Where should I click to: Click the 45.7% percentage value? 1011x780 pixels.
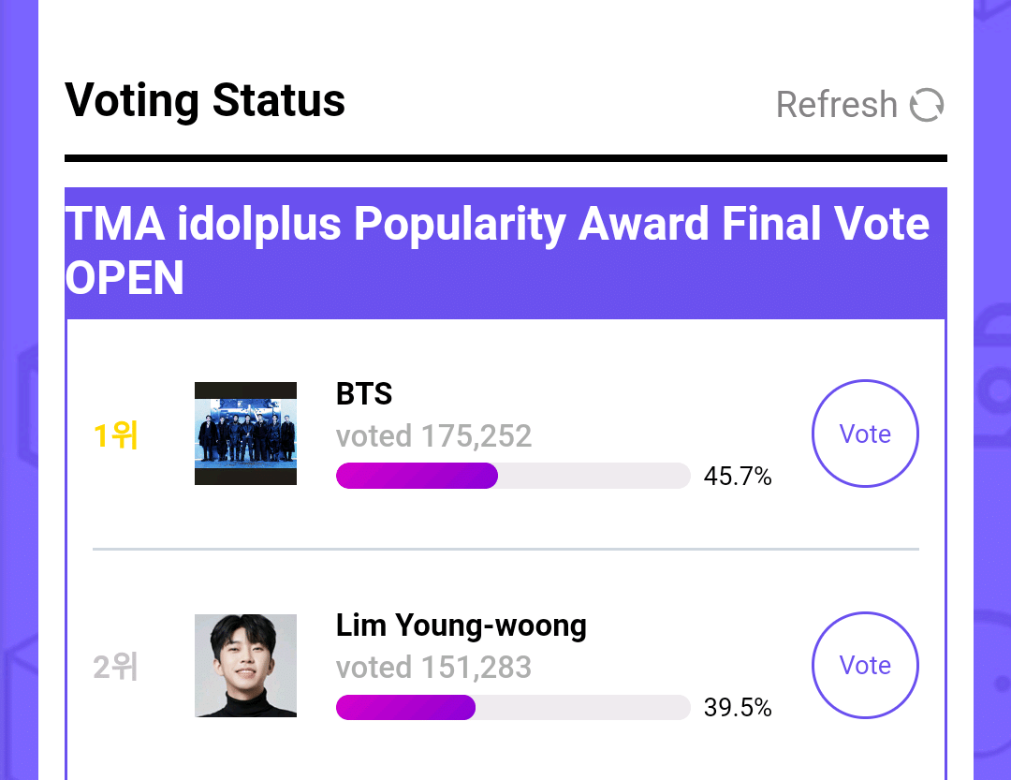click(738, 476)
